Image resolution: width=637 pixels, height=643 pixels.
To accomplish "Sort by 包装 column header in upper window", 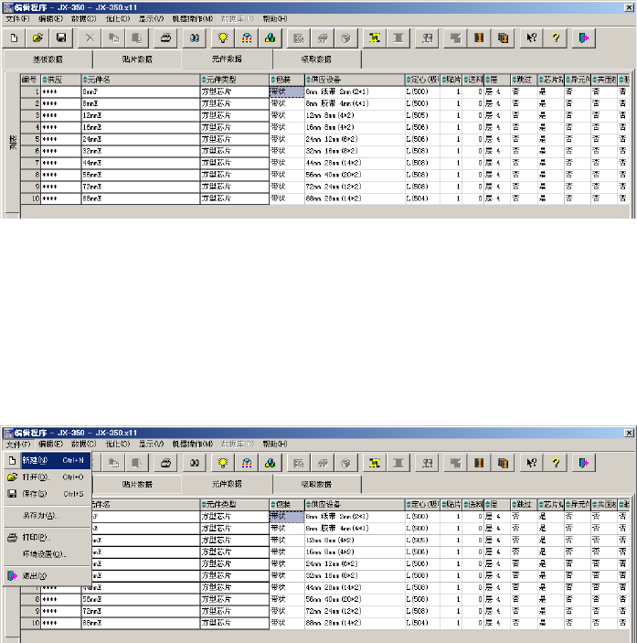I will point(287,80).
